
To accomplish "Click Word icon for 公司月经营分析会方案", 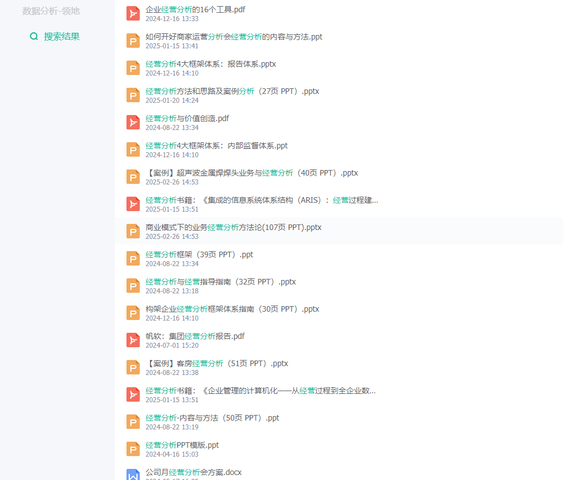I will pyautogui.click(x=133, y=474).
